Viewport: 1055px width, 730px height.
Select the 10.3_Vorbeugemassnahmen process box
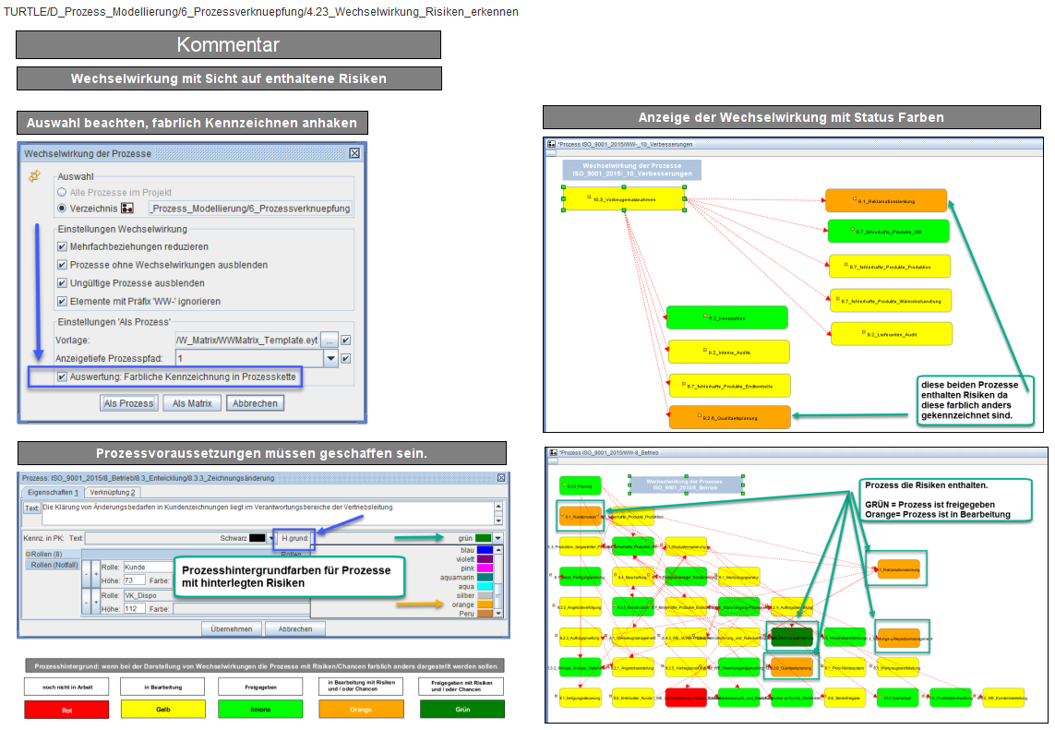point(624,199)
